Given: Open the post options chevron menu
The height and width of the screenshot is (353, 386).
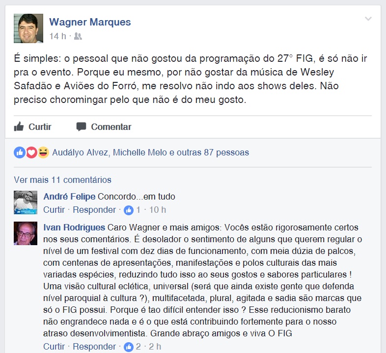Looking at the screenshot, I should click(368, 19).
